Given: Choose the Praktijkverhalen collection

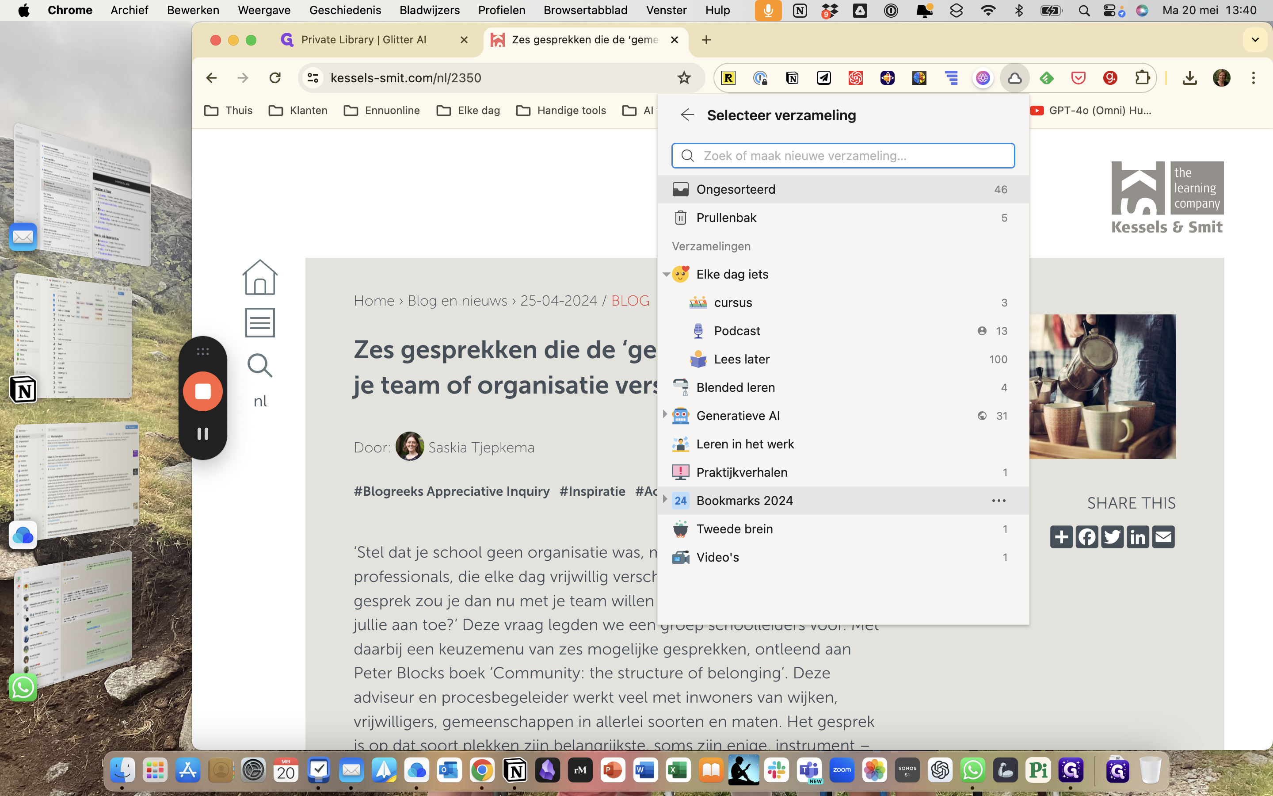Looking at the screenshot, I should click(843, 472).
